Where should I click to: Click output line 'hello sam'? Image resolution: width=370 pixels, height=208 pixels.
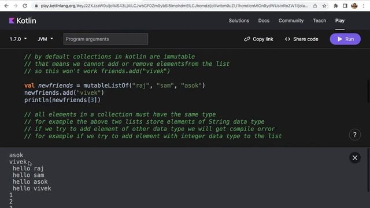tap(28, 175)
